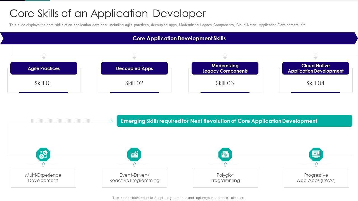Image resolution: width=358 pixels, height=201 pixels.
Task: Select the Decoupled Apps label
Action: [134, 68]
